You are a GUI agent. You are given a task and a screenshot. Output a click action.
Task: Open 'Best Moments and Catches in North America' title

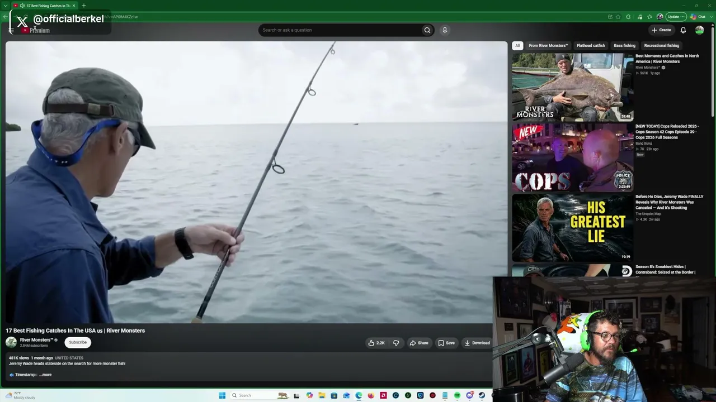point(667,59)
